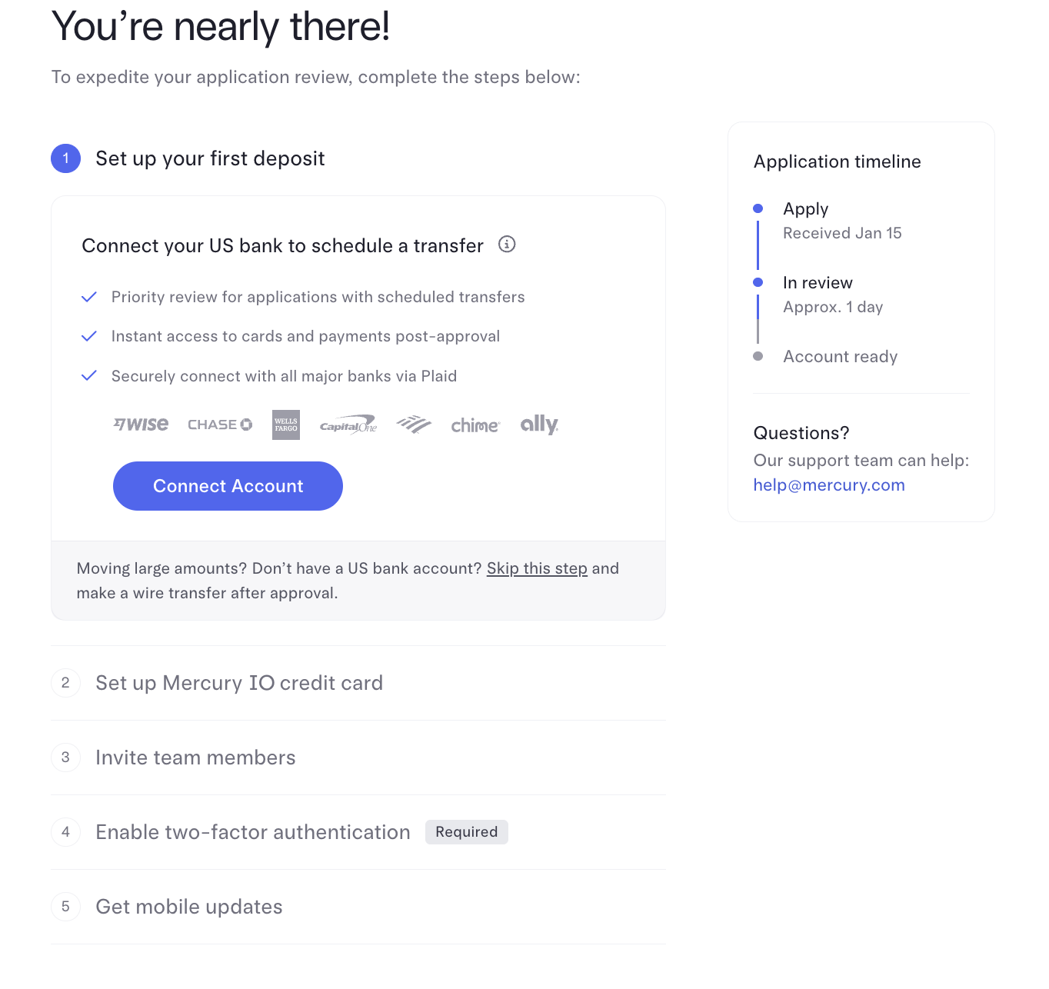This screenshot has width=1049, height=989.
Task: Open the help@mercury.com email link
Action: (829, 485)
